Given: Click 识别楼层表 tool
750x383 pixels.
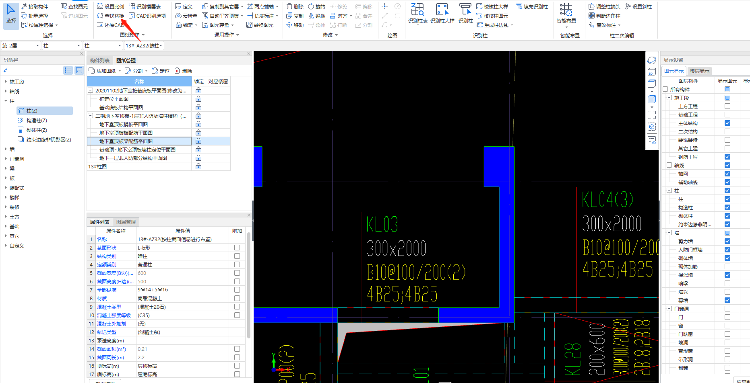Looking at the screenshot, I should [x=145, y=6].
